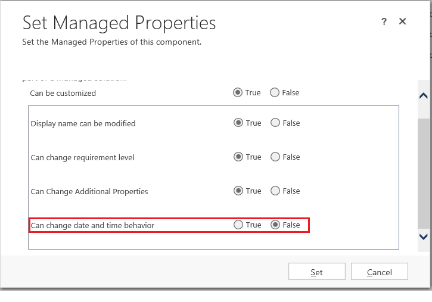Pick False for Can Change Additional Properties
Image resolution: width=432 pixels, height=302 pixels.
point(275,191)
